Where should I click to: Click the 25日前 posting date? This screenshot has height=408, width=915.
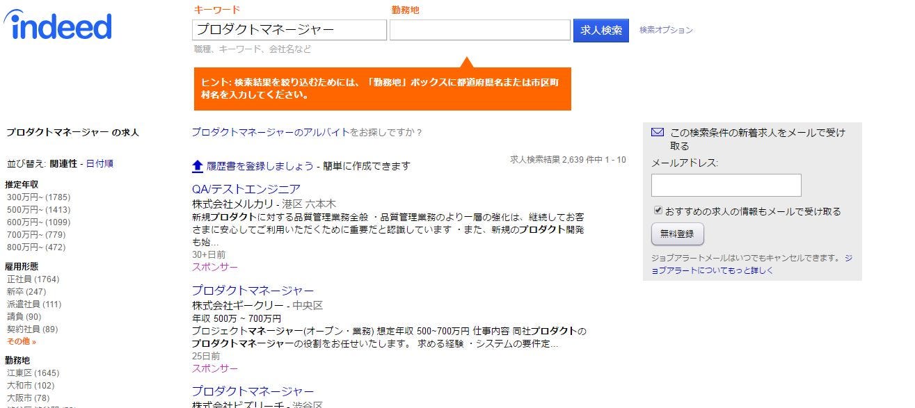tap(206, 357)
